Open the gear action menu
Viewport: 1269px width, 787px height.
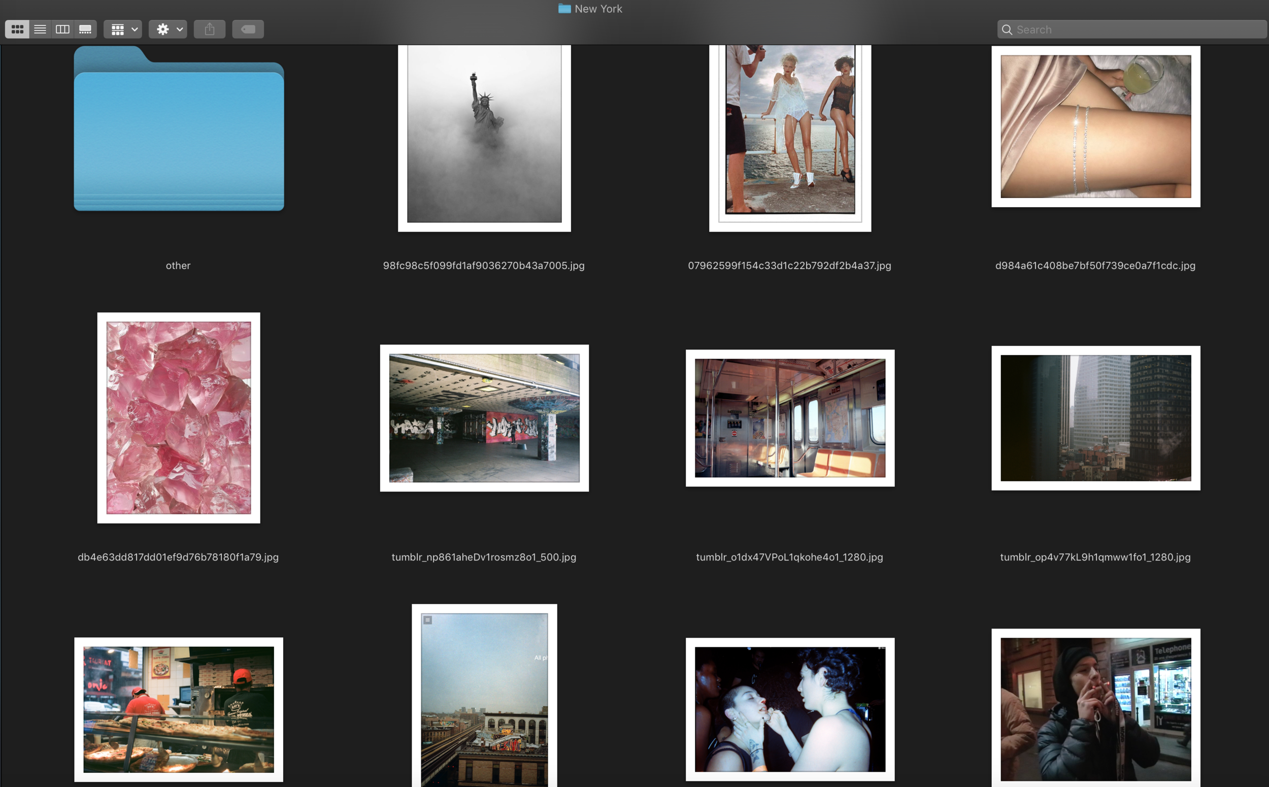pyautogui.click(x=168, y=29)
